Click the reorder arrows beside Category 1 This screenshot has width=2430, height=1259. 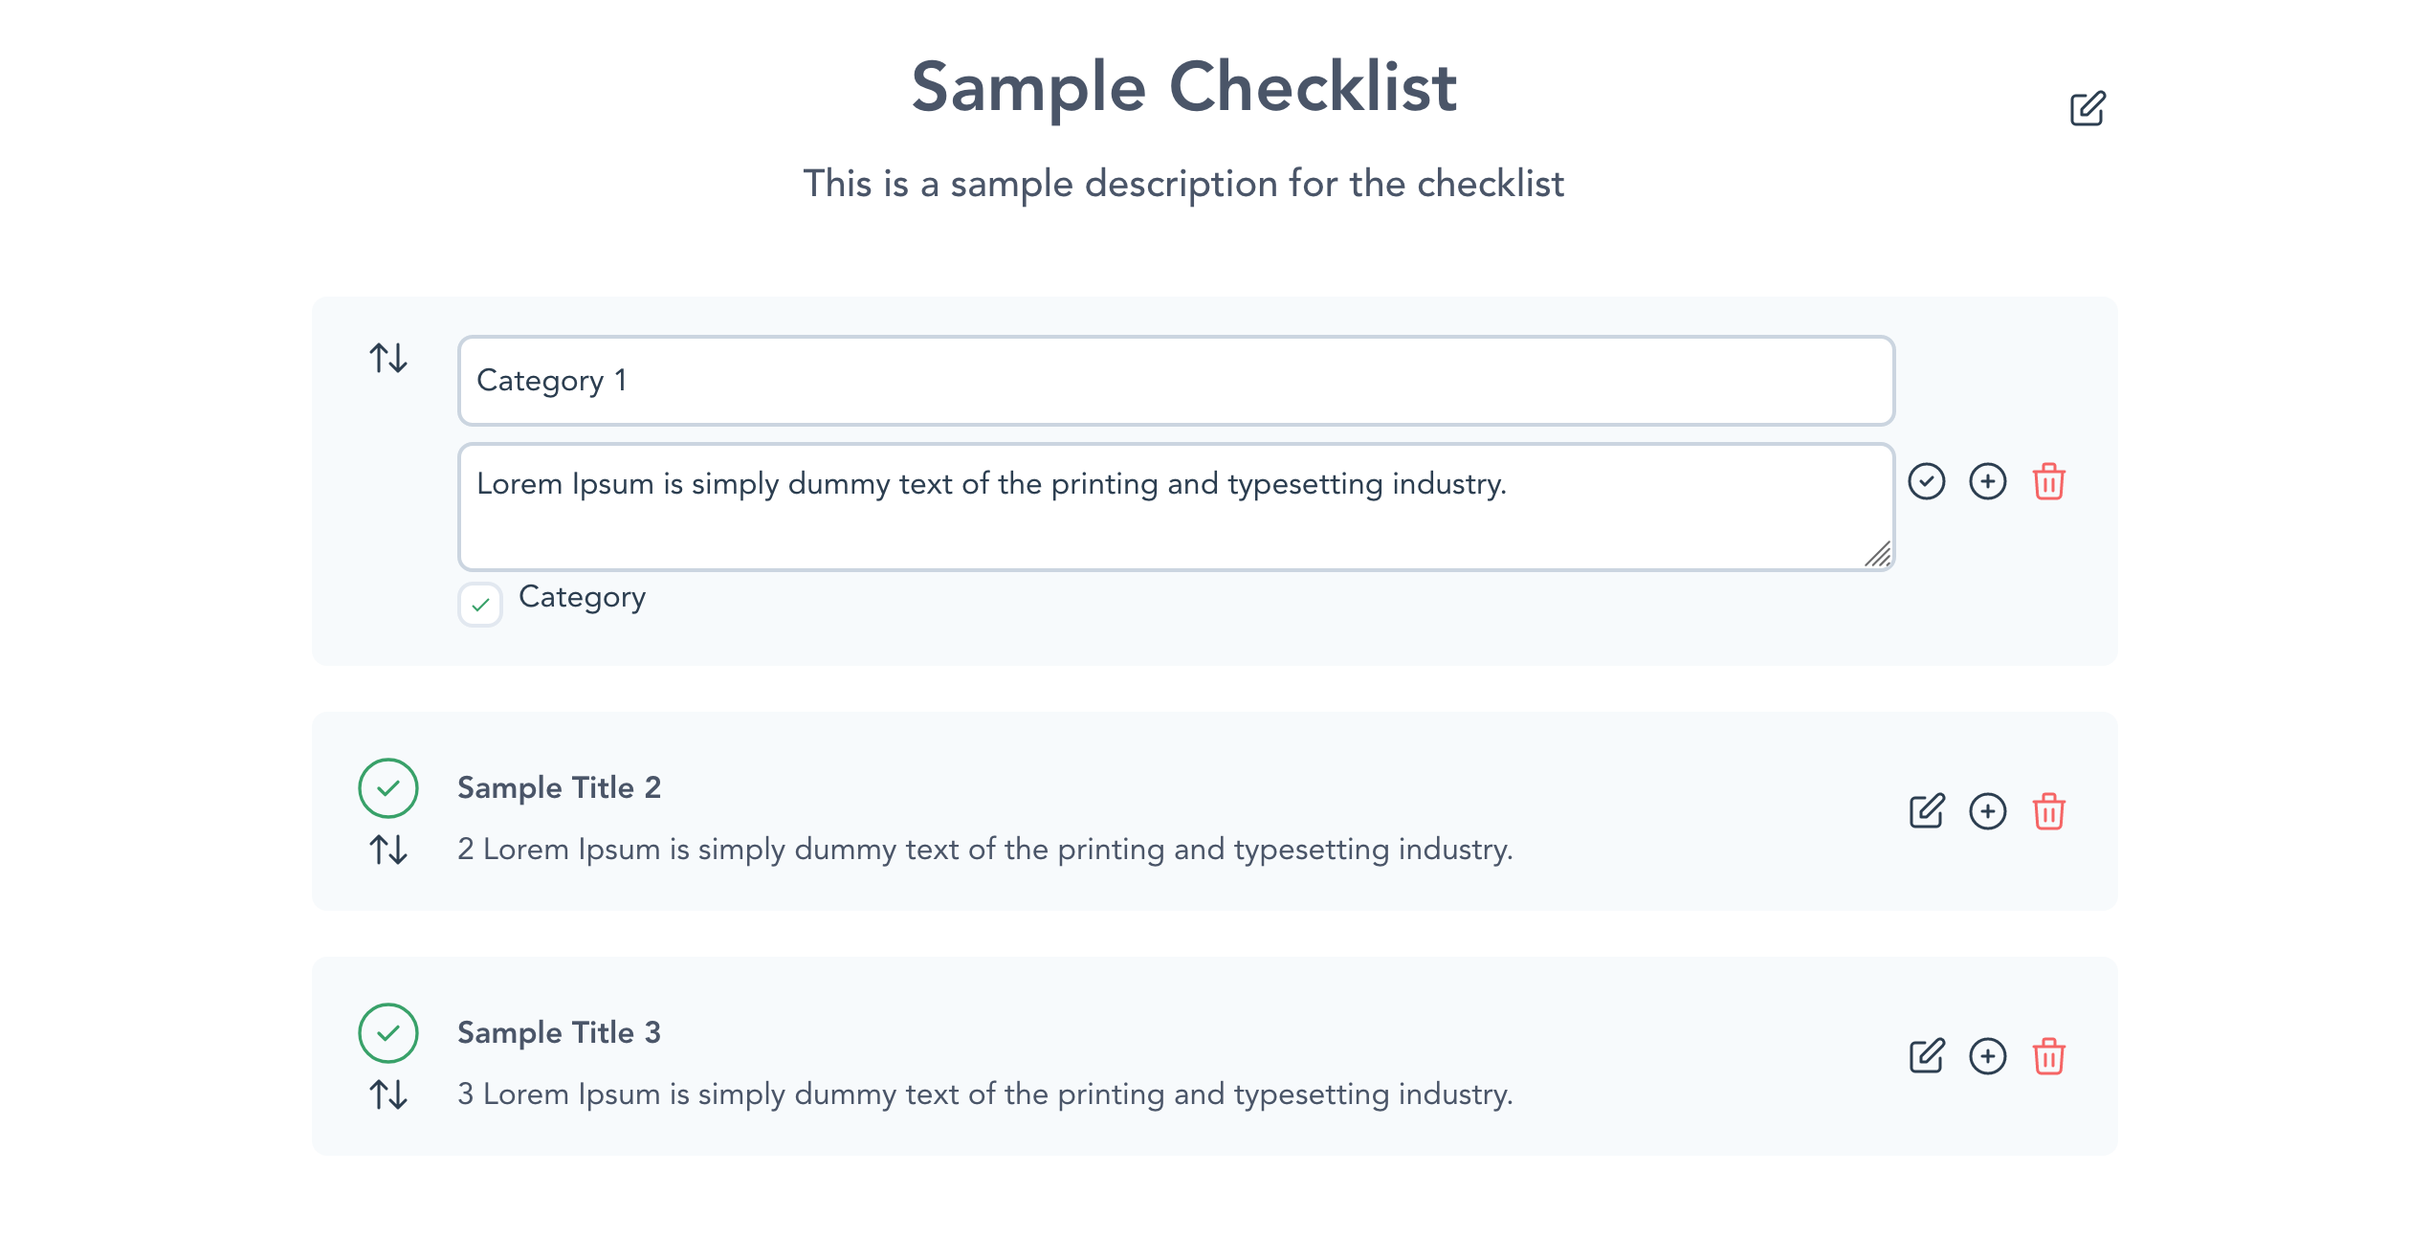tap(387, 360)
